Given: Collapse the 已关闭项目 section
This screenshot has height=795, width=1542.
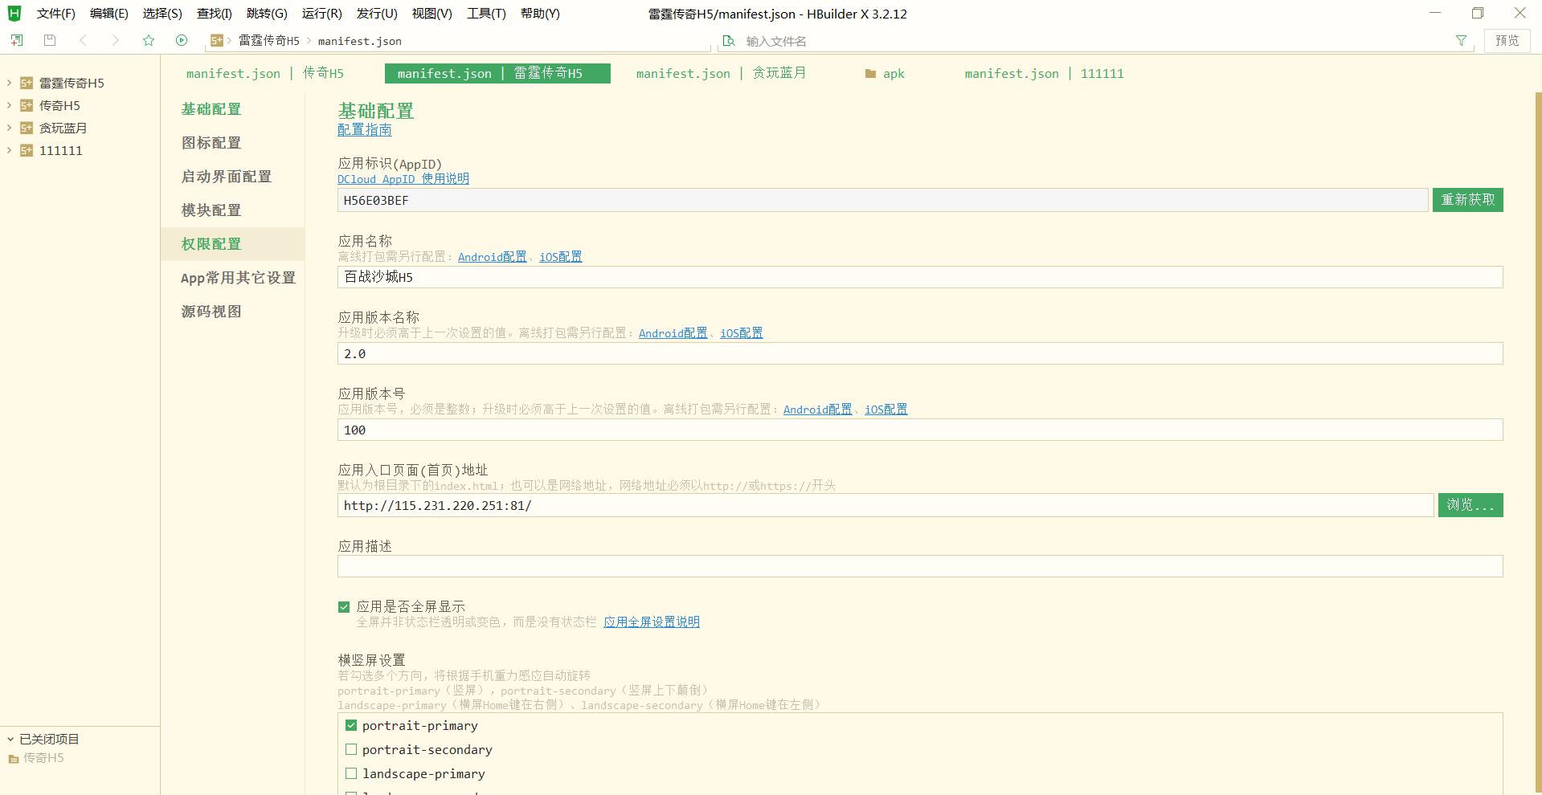Looking at the screenshot, I should pyautogui.click(x=10, y=739).
